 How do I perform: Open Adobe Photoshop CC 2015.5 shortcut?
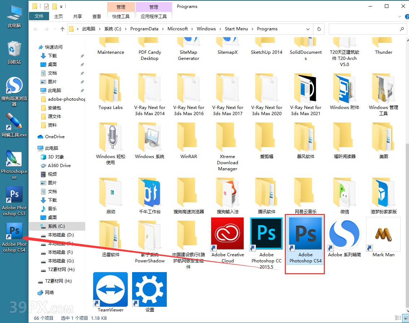(266, 234)
